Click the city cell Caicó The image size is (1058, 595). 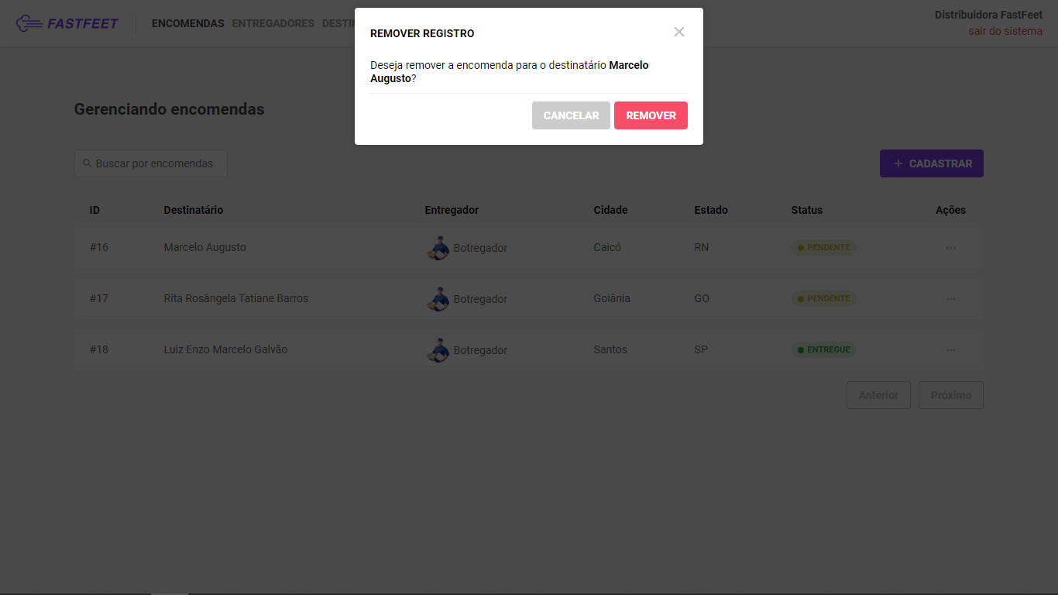(607, 247)
